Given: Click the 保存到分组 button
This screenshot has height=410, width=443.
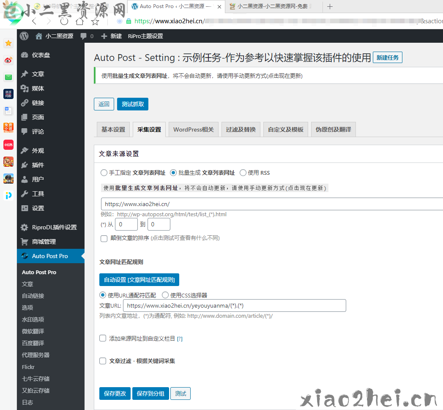Looking at the screenshot, I should pyautogui.click(x=150, y=393).
